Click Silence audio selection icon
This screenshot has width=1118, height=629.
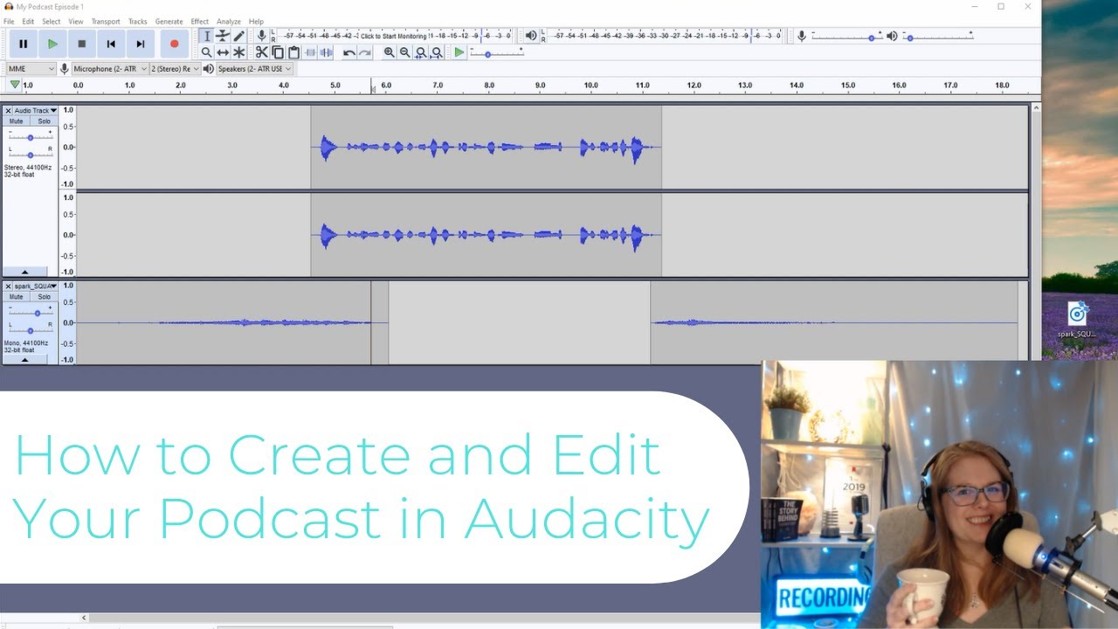(326, 52)
